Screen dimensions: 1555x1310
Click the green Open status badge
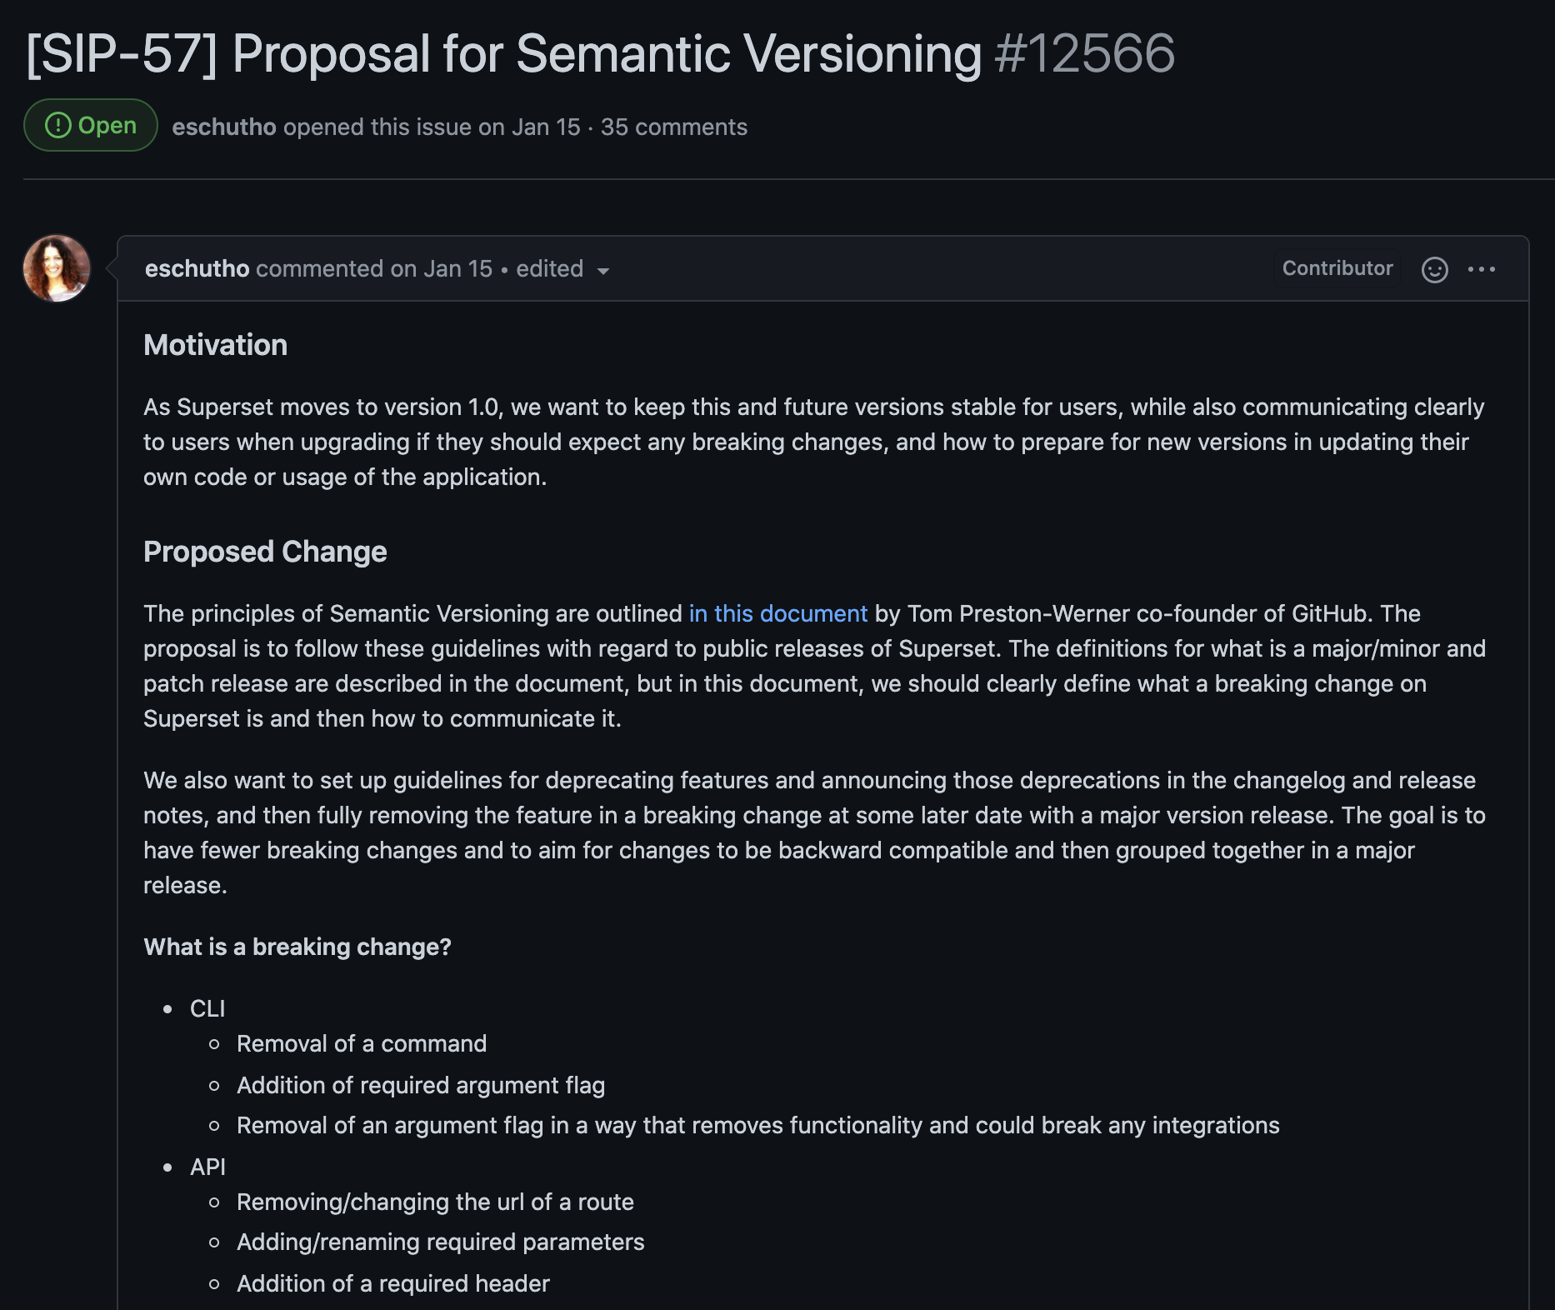pyautogui.click(x=90, y=126)
